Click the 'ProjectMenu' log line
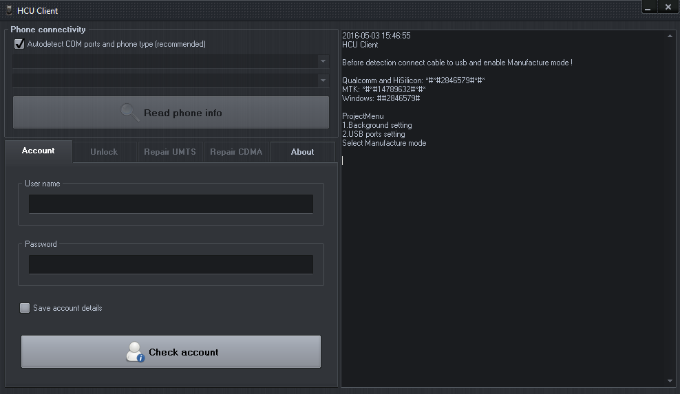680x394 pixels. pos(363,116)
